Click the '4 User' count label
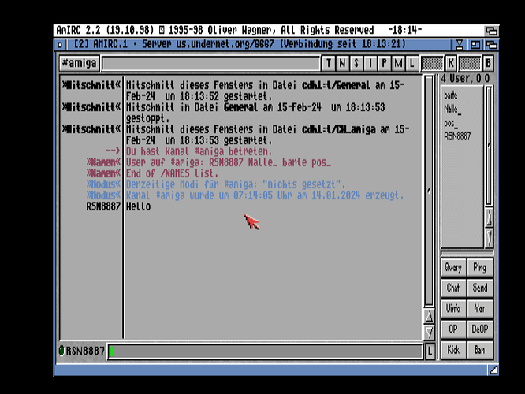 pyautogui.click(x=456, y=79)
